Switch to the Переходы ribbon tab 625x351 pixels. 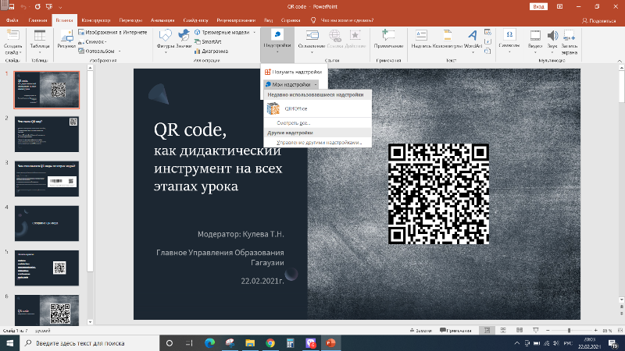click(130, 20)
